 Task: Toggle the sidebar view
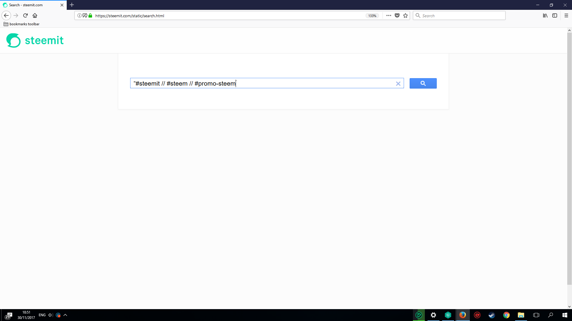tap(555, 15)
